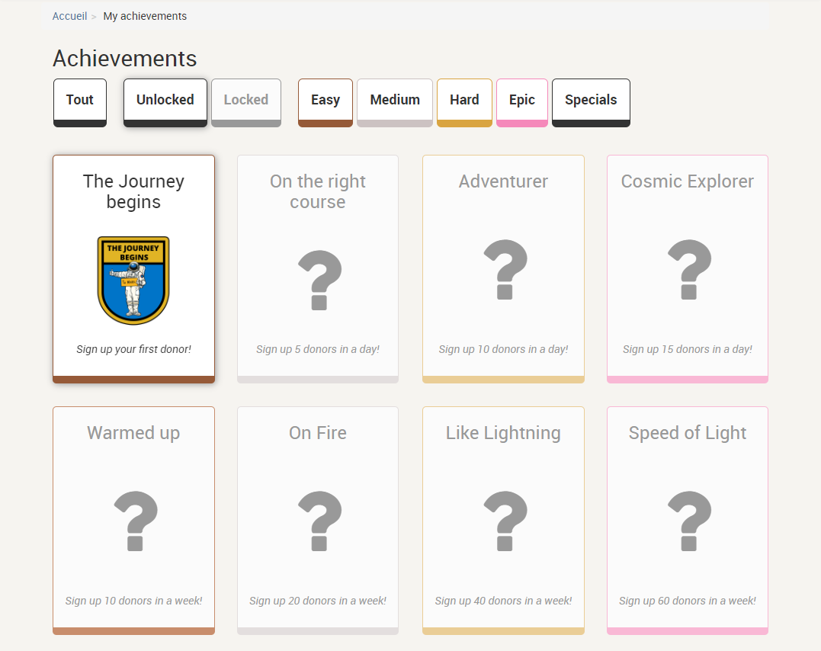The height and width of the screenshot is (651, 821).
Task: Select the Easy difficulty filter
Action: [326, 103]
